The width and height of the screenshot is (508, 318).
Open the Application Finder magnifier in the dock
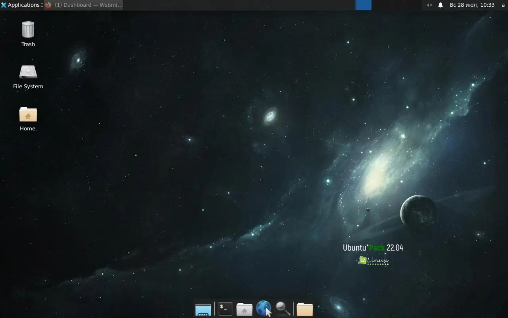pos(283,309)
